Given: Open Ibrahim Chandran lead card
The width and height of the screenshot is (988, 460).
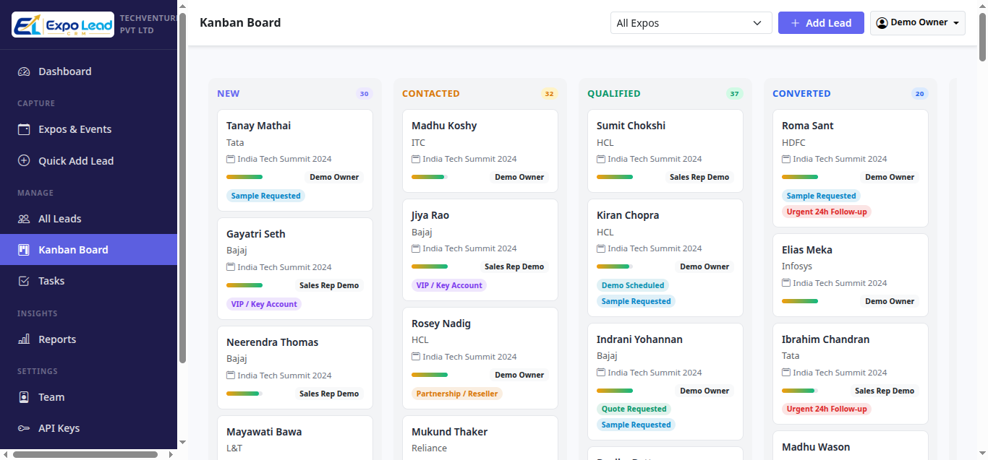Looking at the screenshot, I should click(851, 373).
